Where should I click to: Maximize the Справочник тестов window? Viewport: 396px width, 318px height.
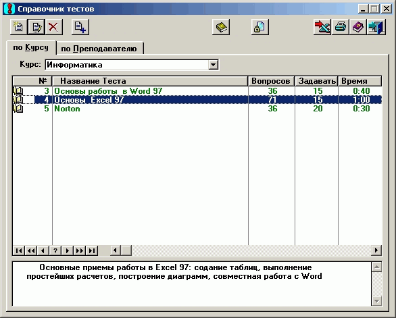pyautogui.click(x=374, y=9)
